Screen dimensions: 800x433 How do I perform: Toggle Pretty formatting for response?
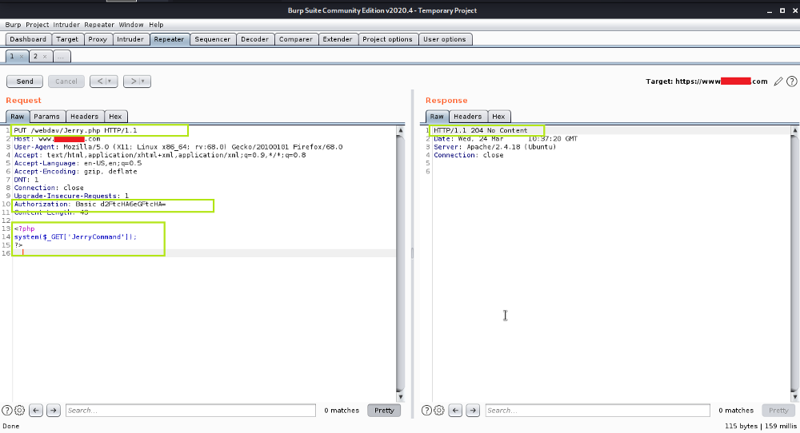778,410
